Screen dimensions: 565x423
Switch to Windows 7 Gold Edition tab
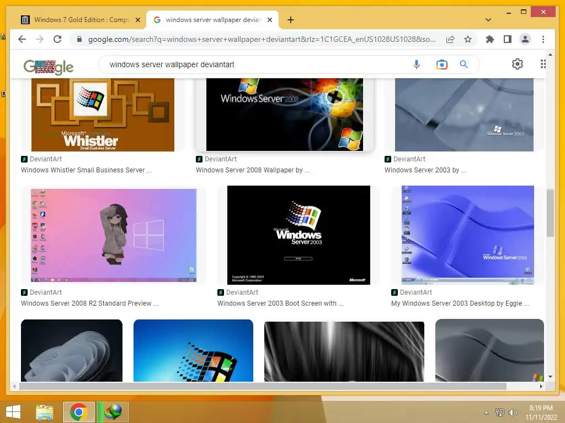(80, 20)
